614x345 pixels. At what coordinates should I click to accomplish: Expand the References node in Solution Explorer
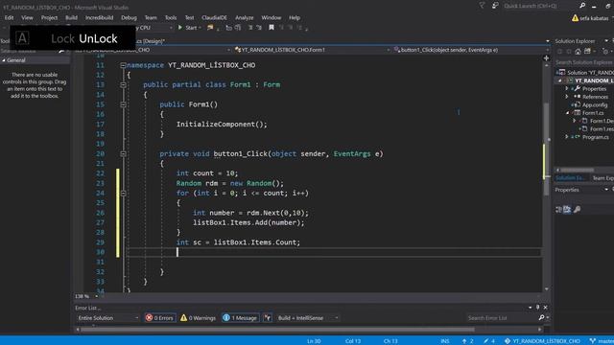(566, 97)
